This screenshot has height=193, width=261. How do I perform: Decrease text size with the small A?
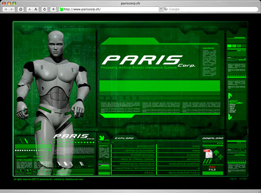(30, 9)
